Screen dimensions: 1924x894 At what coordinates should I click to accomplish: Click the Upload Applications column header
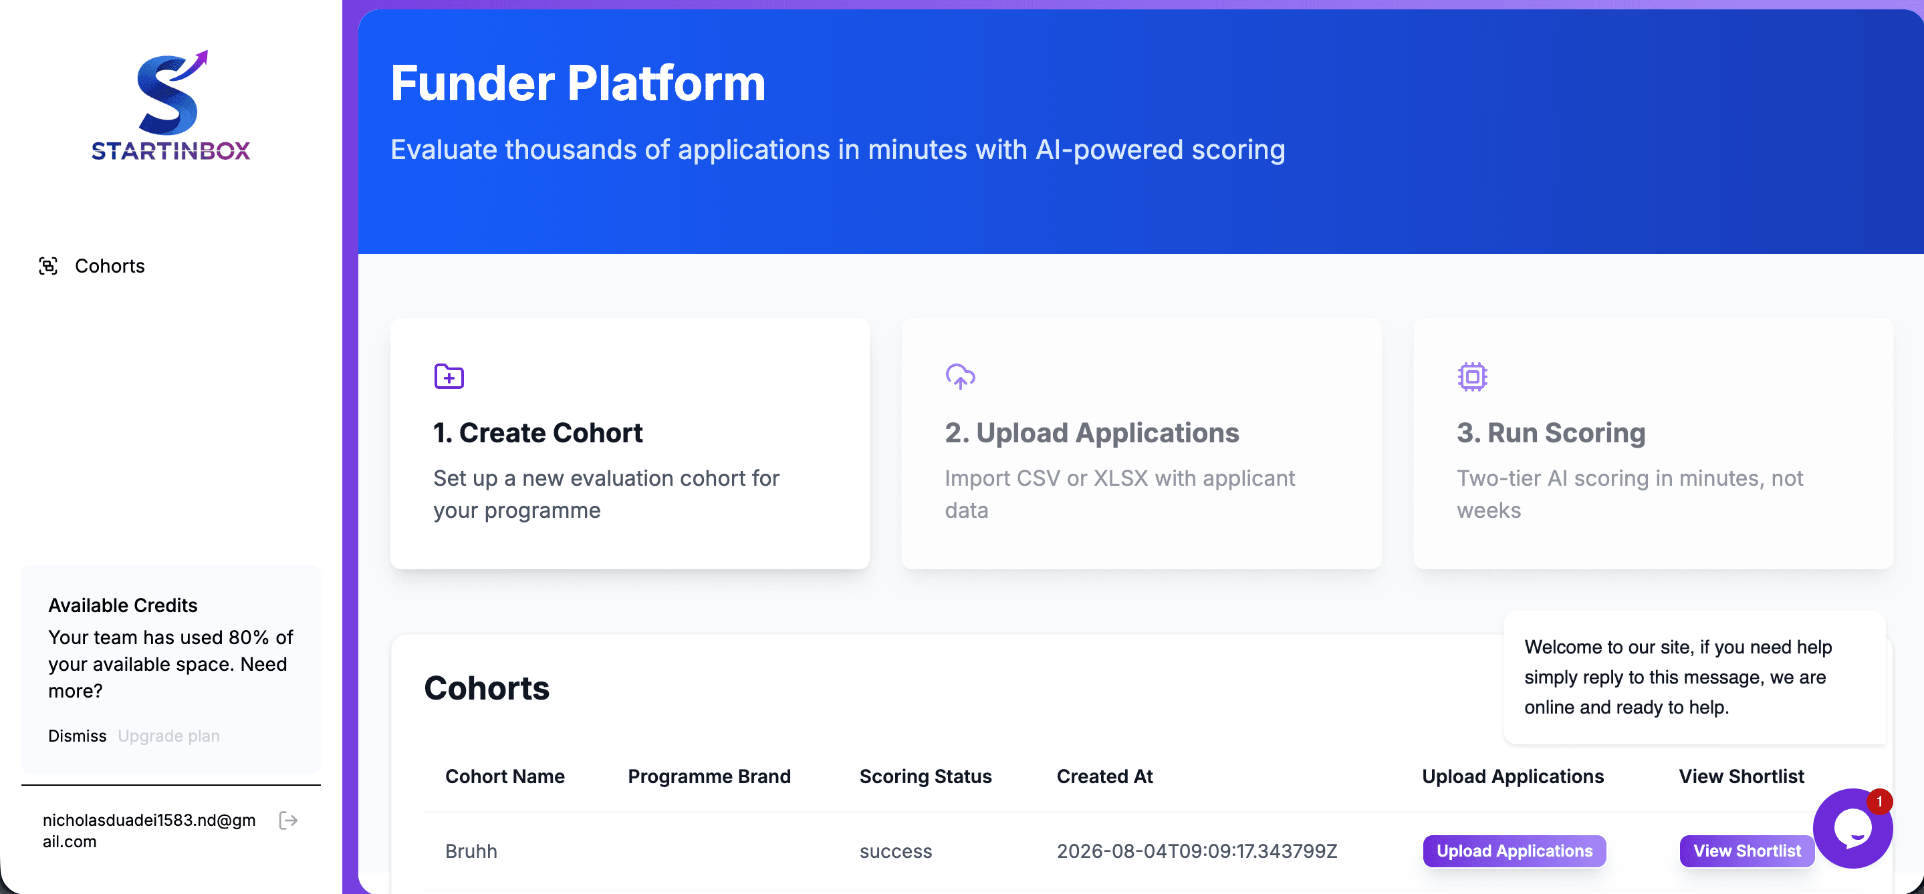[x=1512, y=776]
